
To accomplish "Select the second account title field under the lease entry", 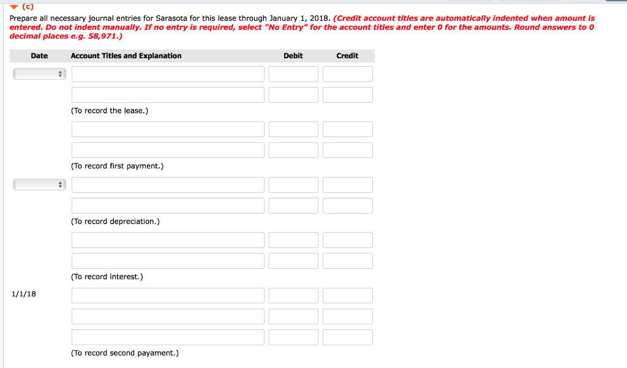I will 168,94.
